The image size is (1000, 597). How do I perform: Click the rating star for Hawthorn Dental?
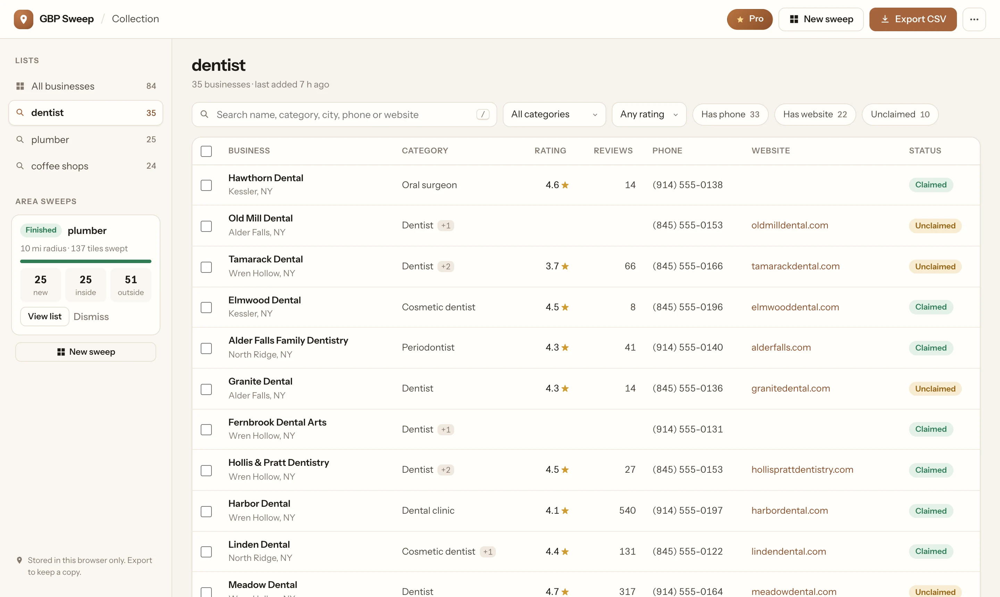pos(565,185)
